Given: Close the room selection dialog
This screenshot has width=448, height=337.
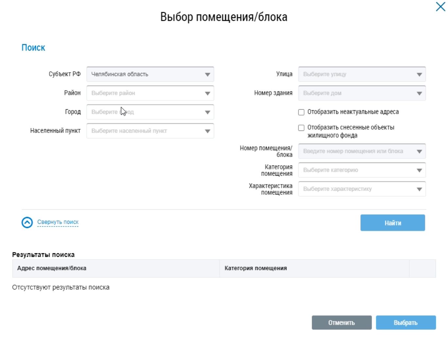Looking at the screenshot, I should point(440,7).
